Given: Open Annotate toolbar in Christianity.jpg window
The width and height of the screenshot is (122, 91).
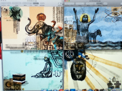Looking at the screenshot, I should tap(105, 4).
